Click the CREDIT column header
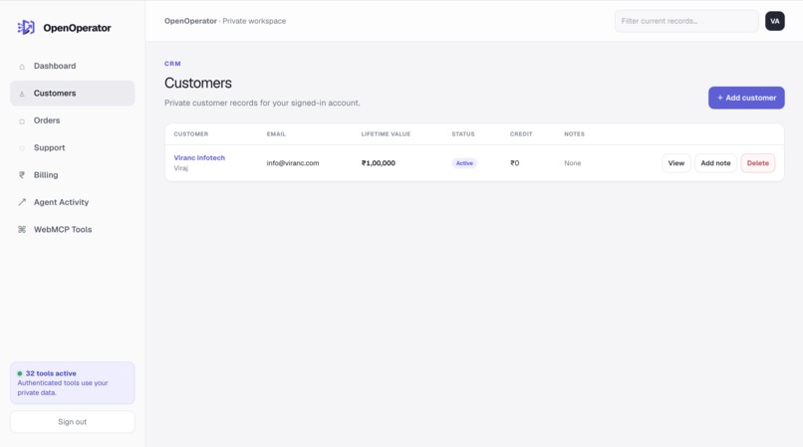 (521, 134)
